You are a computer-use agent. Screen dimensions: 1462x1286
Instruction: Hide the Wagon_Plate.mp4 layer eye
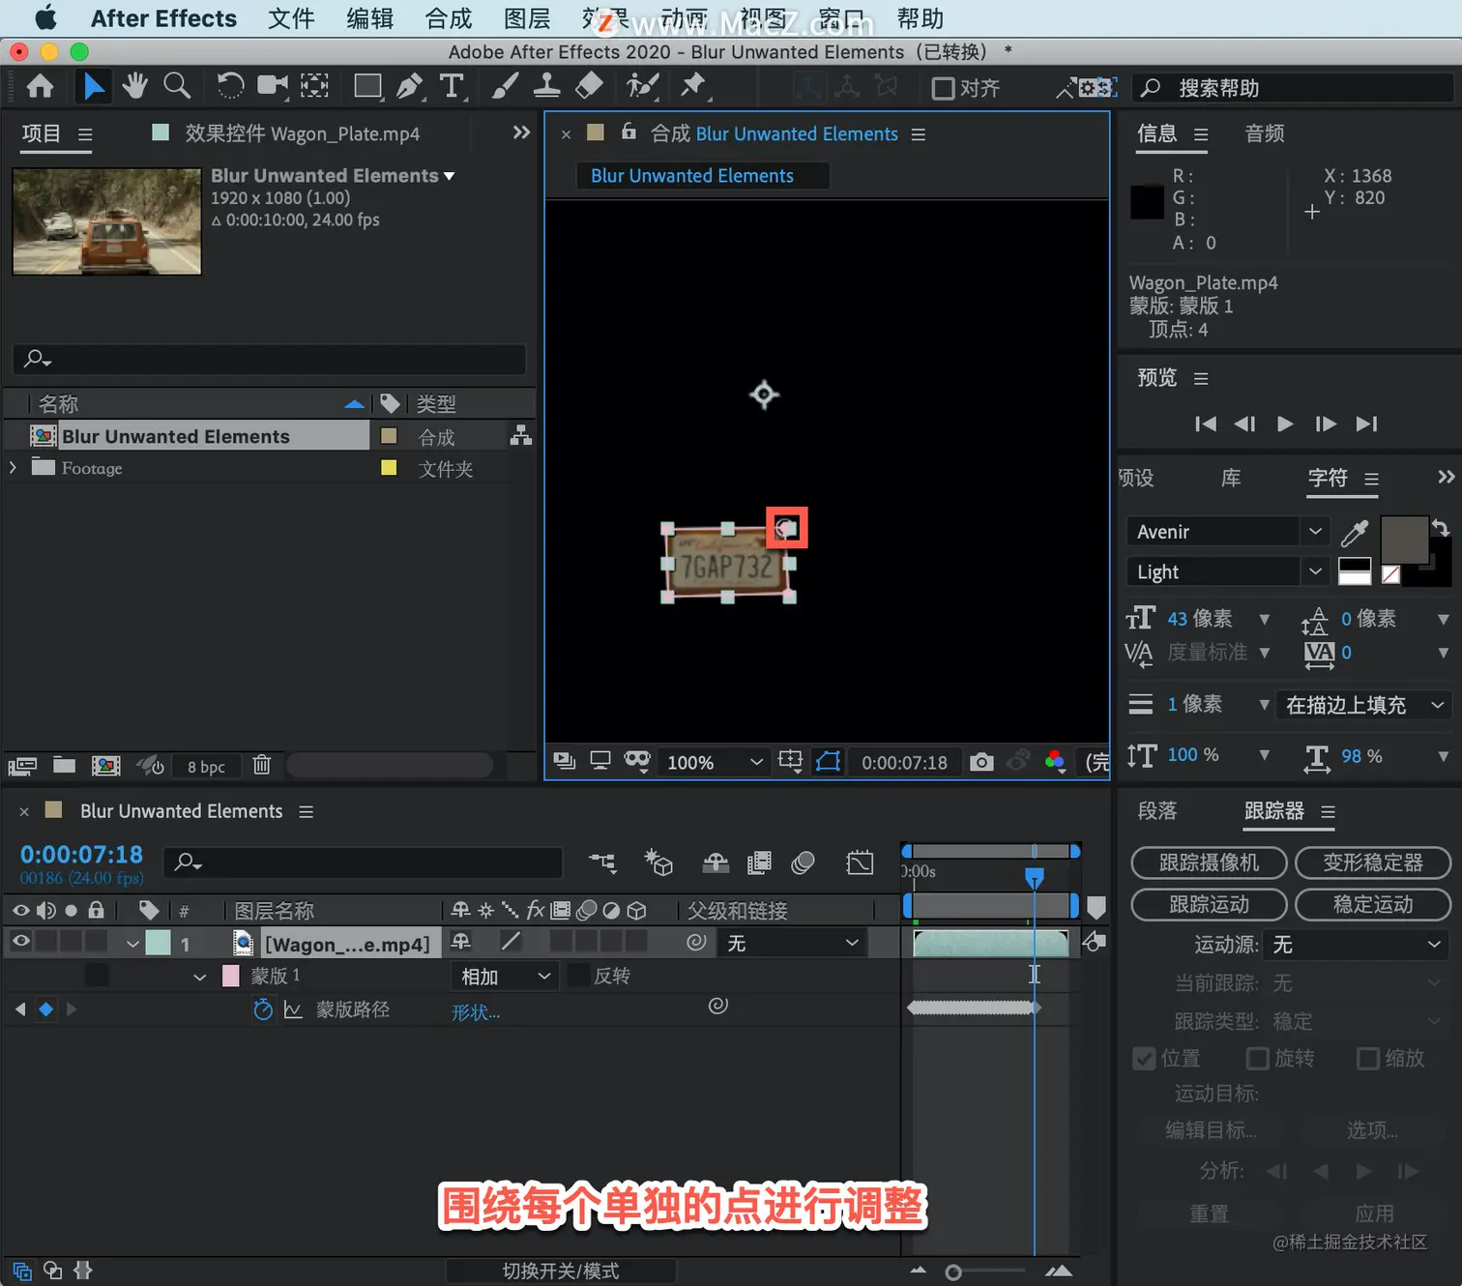point(20,942)
